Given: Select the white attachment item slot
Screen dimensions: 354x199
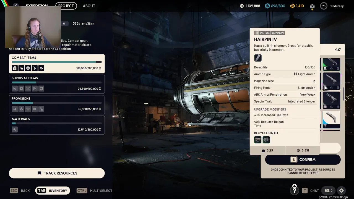Looking at the screenshot, I should tap(331, 120).
